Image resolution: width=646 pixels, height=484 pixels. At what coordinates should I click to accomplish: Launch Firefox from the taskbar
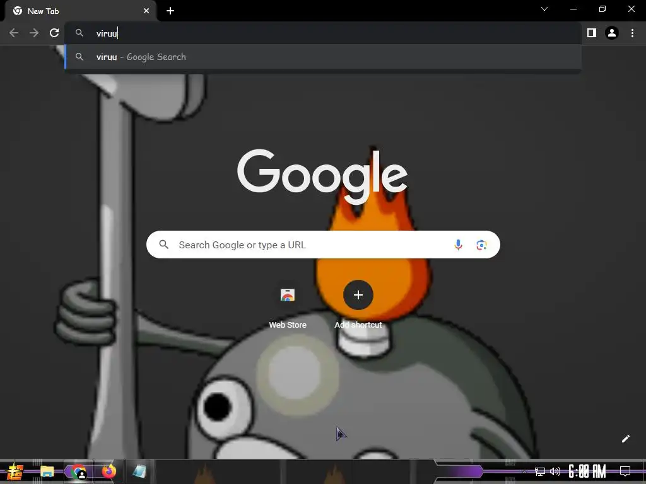pos(109,471)
